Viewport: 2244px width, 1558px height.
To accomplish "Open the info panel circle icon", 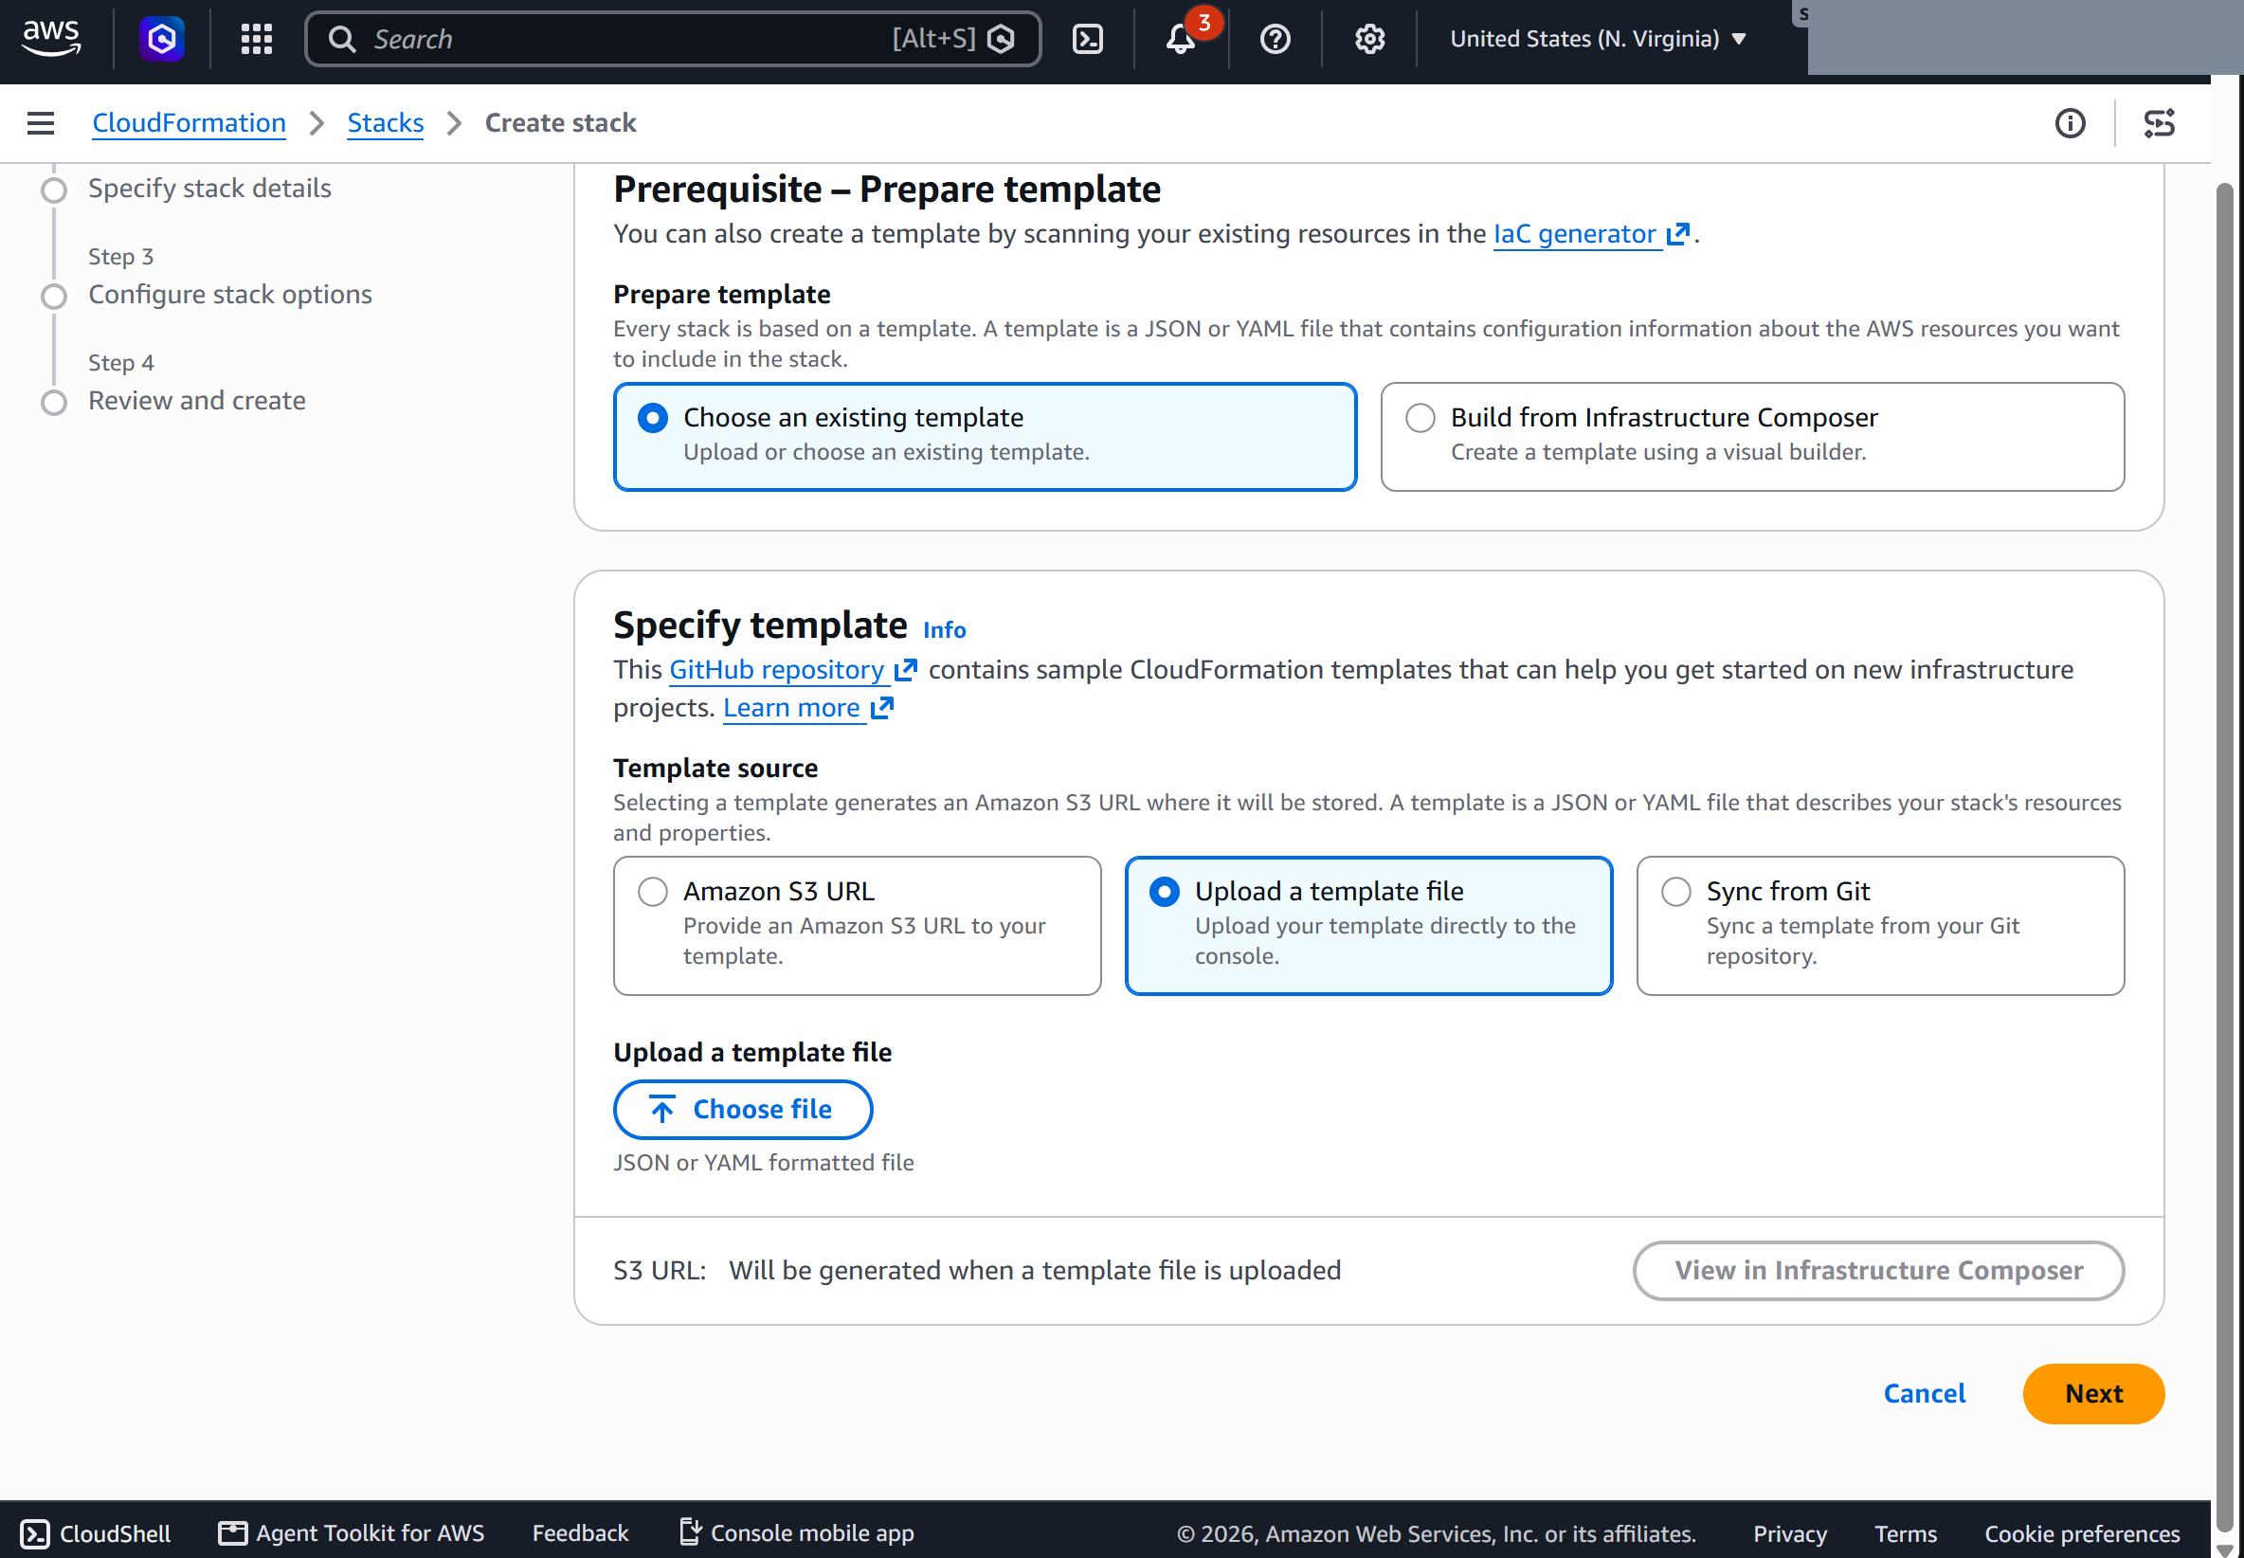I will (x=2070, y=123).
